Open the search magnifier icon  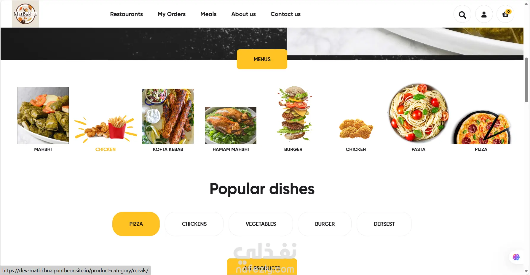click(x=462, y=14)
